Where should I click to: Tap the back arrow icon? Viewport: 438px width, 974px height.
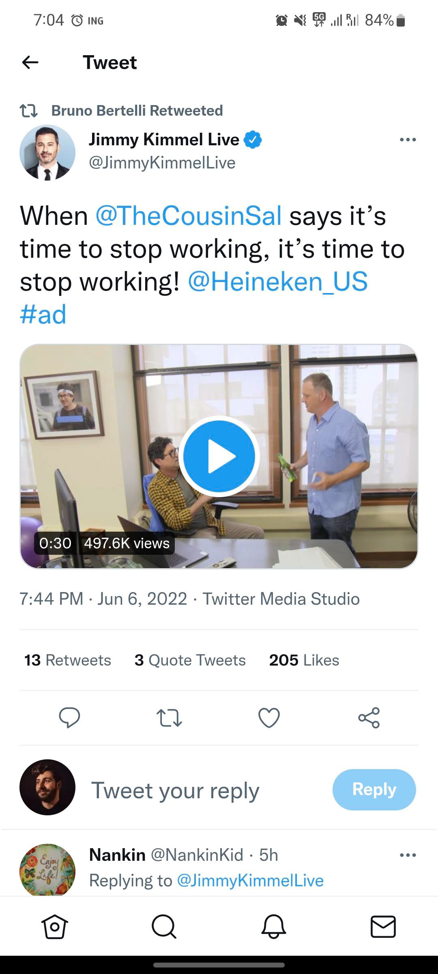coord(30,62)
